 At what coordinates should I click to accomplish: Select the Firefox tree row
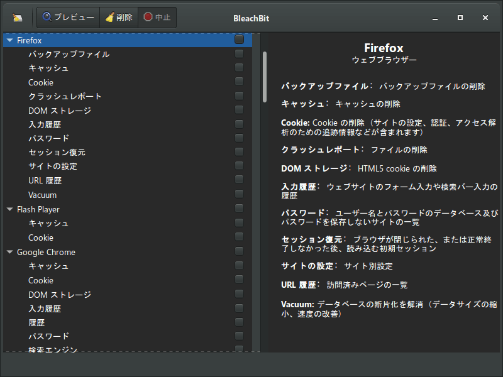coord(128,40)
